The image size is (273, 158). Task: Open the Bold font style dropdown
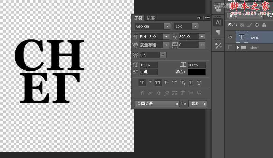pyautogui.click(x=195, y=26)
